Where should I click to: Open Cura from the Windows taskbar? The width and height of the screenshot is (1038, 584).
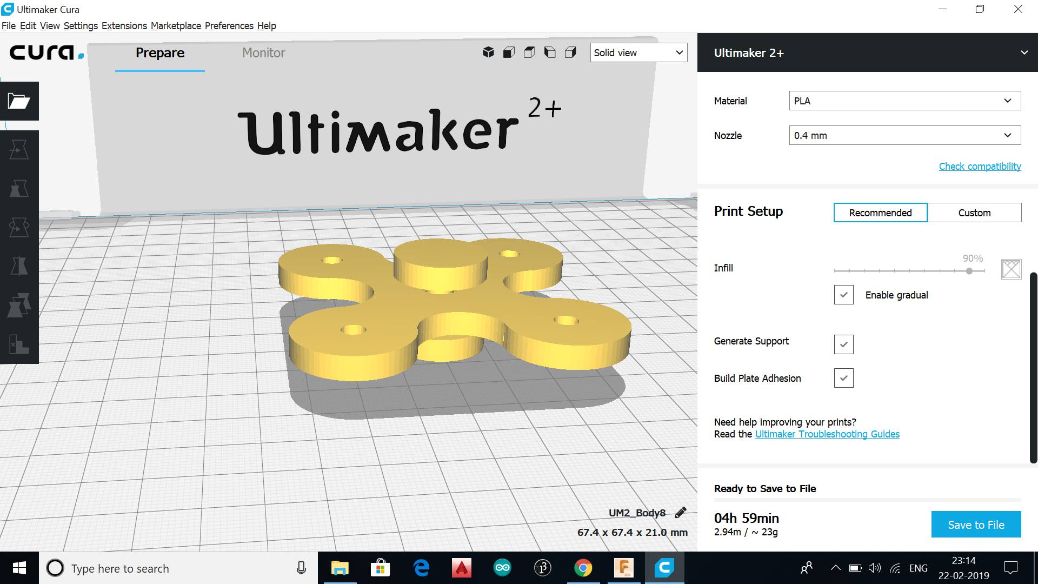tap(664, 568)
